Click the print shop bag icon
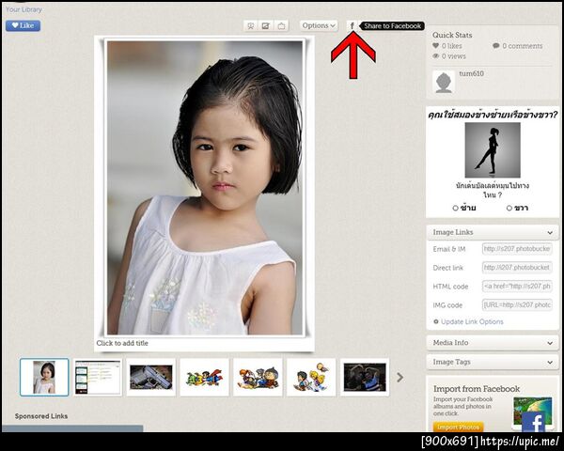564x451 pixels. coord(281,25)
